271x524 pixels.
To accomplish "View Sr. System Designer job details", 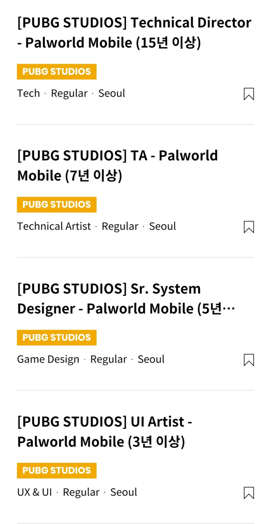I will (126, 299).
